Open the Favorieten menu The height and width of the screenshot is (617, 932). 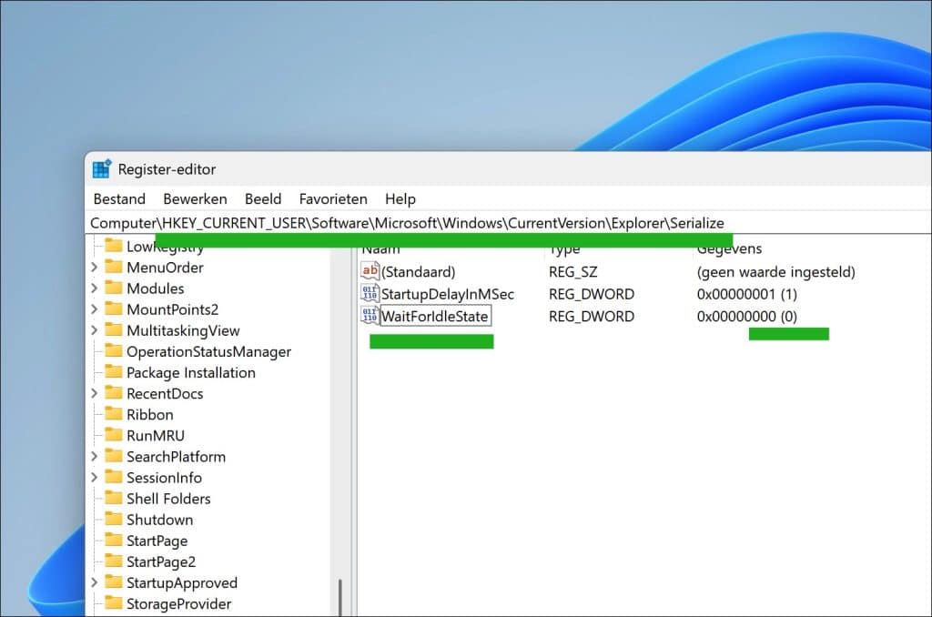click(333, 198)
